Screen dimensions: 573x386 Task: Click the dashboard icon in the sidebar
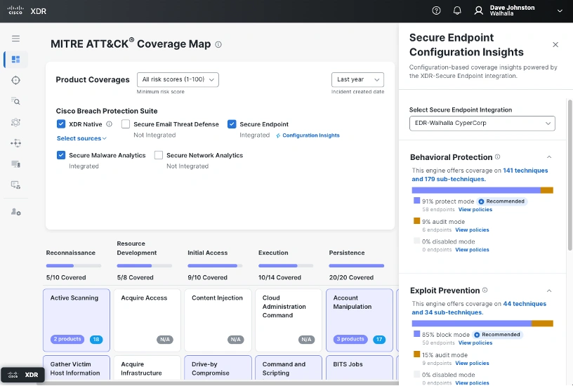click(15, 60)
